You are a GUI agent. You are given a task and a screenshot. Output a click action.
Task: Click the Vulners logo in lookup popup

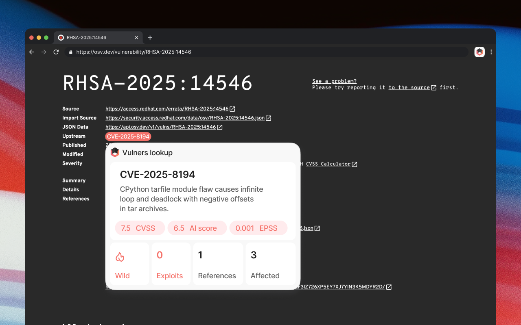tap(115, 152)
